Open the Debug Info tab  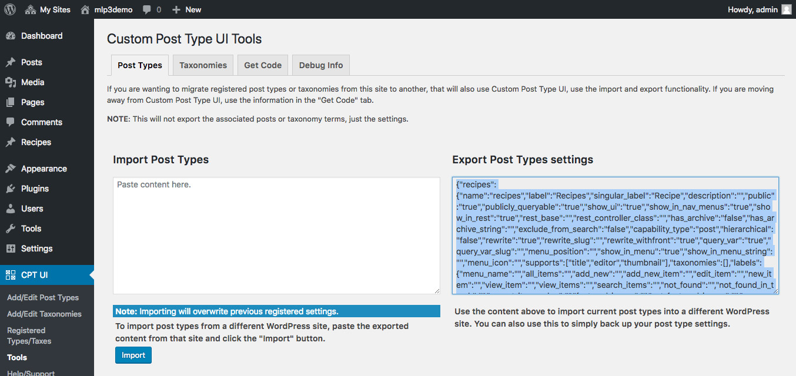pyautogui.click(x=321, y=65)
